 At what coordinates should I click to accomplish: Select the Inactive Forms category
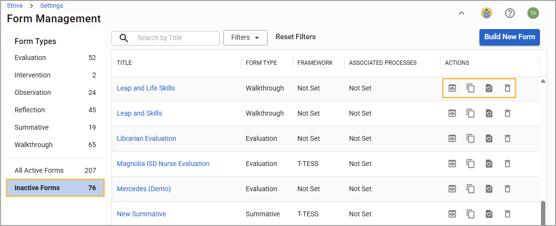coord(55,188)
